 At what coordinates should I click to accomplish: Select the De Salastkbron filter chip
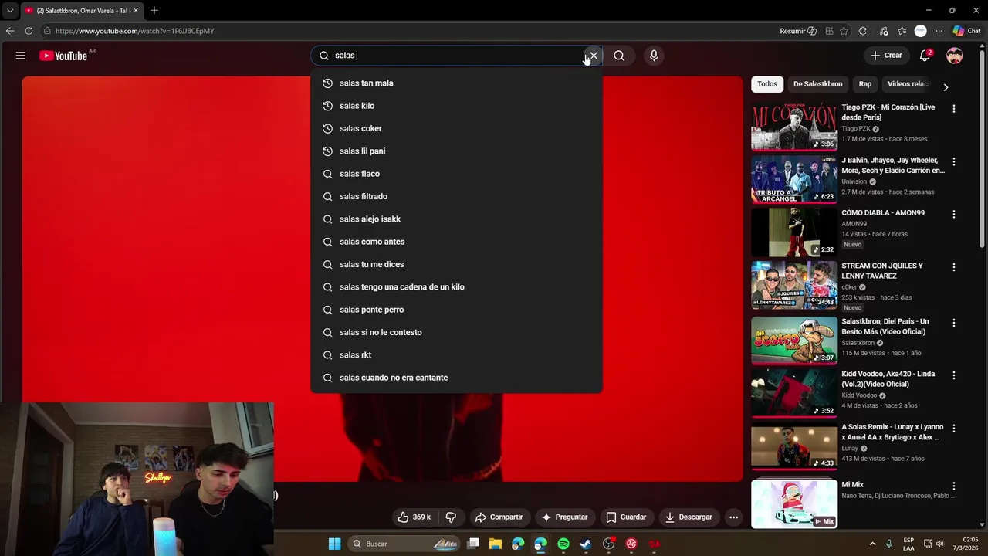click(x=817, y=84)
